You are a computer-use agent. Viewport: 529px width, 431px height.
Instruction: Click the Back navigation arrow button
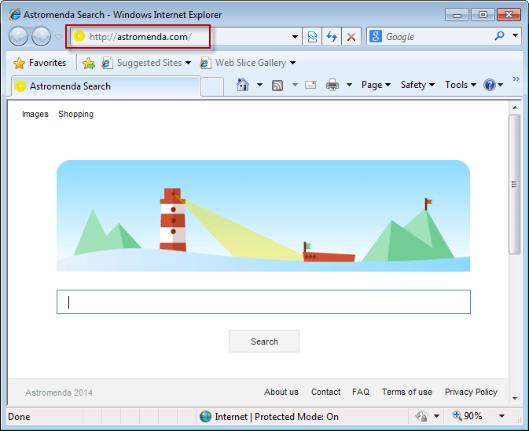click(18, 36)
